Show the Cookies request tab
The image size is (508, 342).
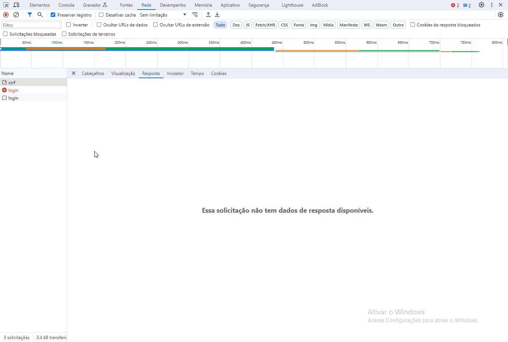(x=219, y=73)
